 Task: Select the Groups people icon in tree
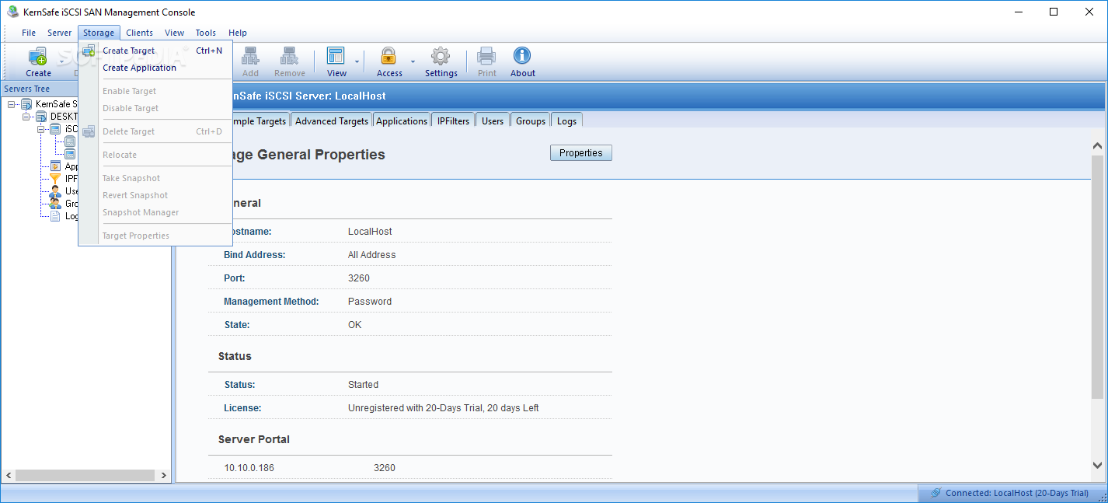(x=55, y=204)
